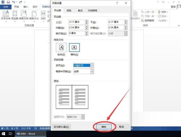Click the 外侧 outside margin input field
Screen dimensions: 181x137
(116, 28)
